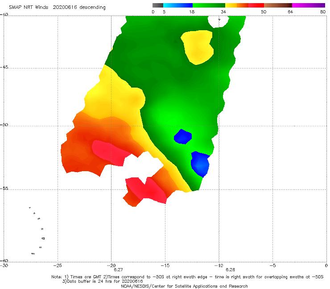Click the red segment of the color bar
Screen dimensions: 330x289
[x=256, y=5]
